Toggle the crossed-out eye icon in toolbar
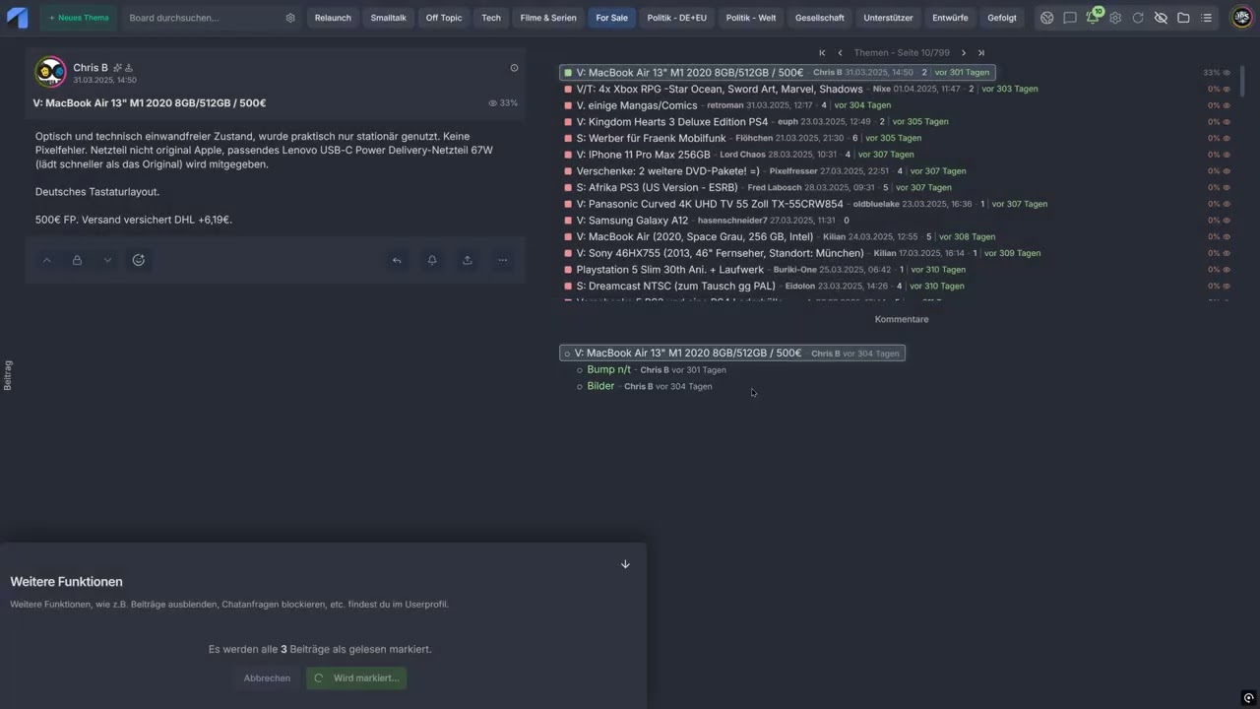Image resolution: width=1260 pixels, height=709 pixels. coord(1161,18)
